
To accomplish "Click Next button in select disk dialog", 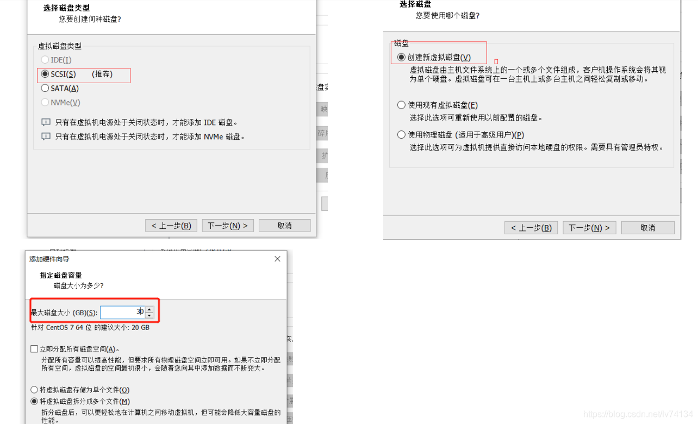I will 589,228.
